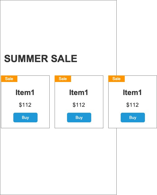Image resolution: width=157 pixels, height=195 pixels.
Task: Open the Item1 title in the middle card
Action: coord(79,93)
